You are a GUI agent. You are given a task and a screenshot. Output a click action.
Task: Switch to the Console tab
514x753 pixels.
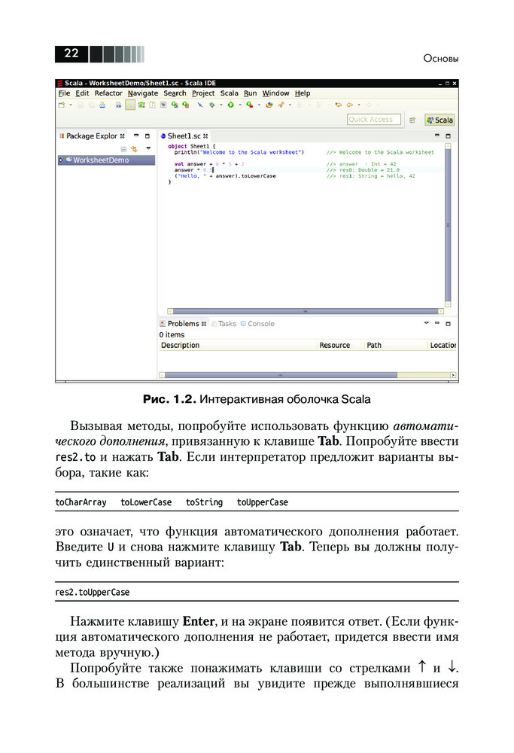(257, 324)
